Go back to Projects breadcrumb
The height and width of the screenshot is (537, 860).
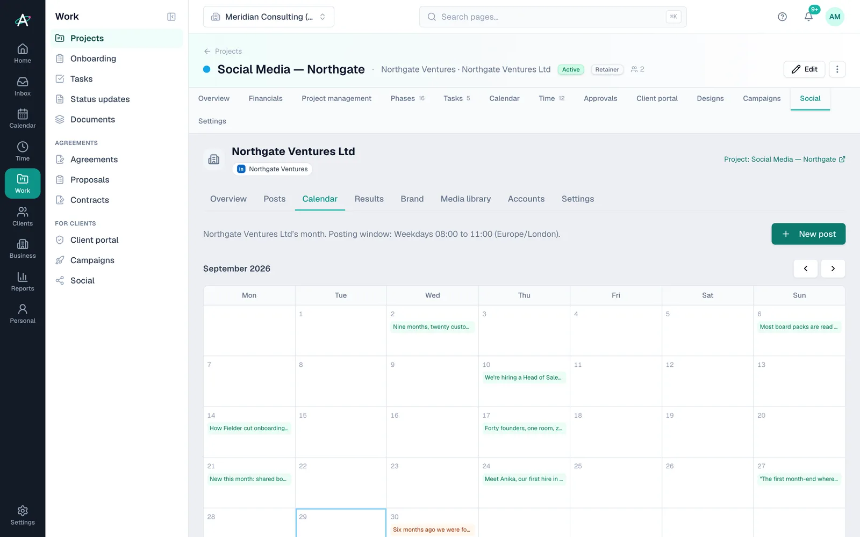pos(223,51)
